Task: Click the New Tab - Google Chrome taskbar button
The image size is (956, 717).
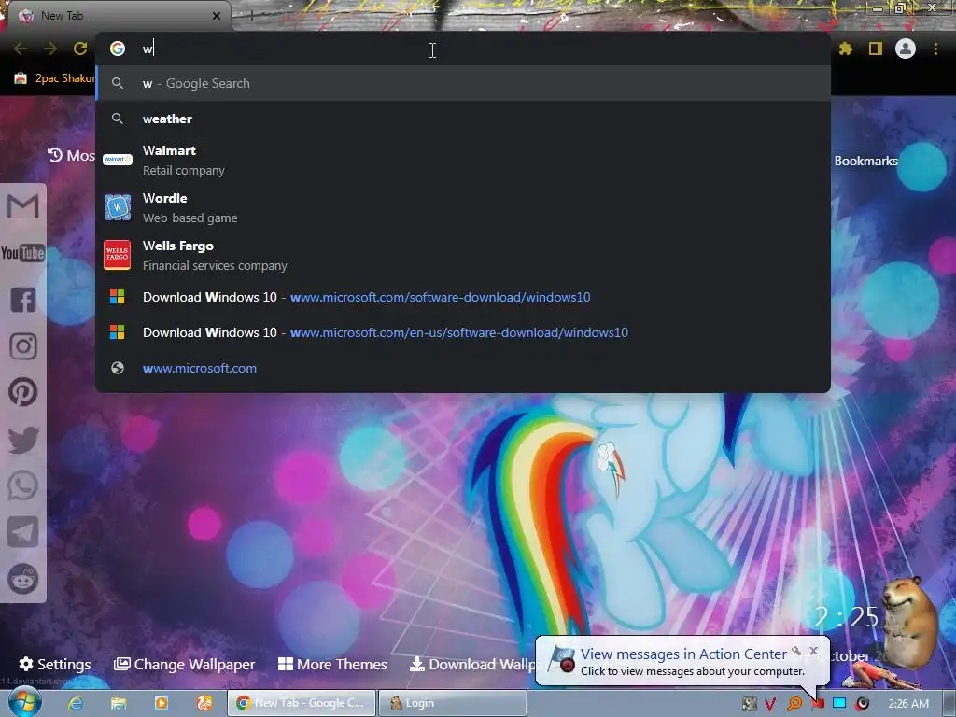Action: (x=302, y=703)
